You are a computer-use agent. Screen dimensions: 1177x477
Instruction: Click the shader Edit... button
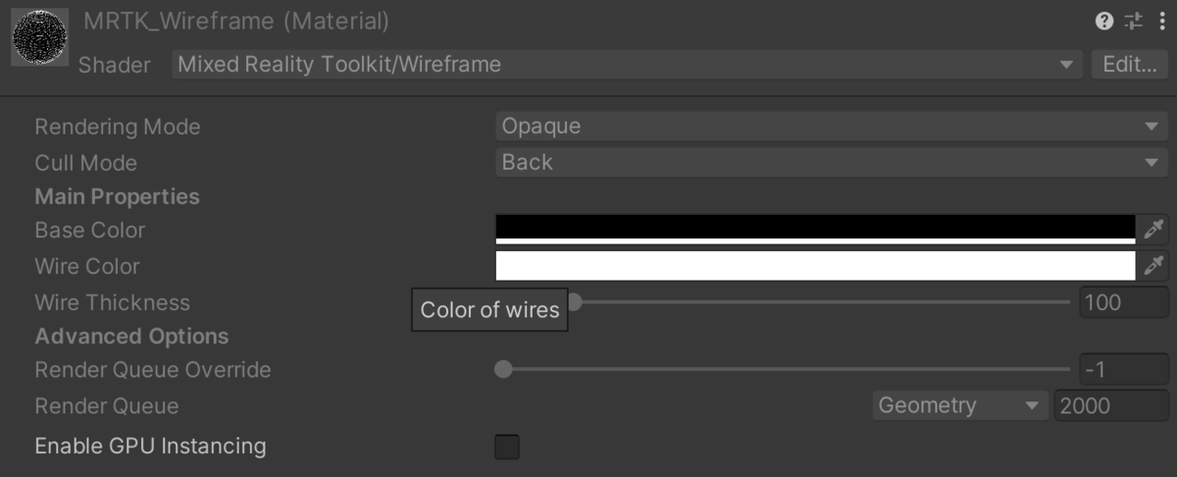tap(1129, 65)
